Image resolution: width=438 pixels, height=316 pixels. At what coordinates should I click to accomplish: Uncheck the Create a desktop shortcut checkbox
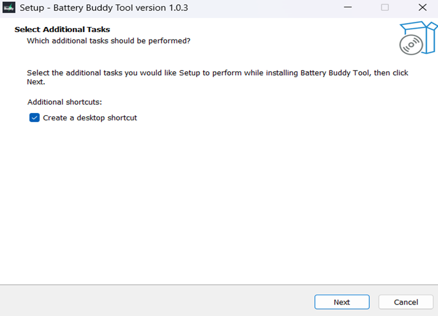[x=34, y=118]
